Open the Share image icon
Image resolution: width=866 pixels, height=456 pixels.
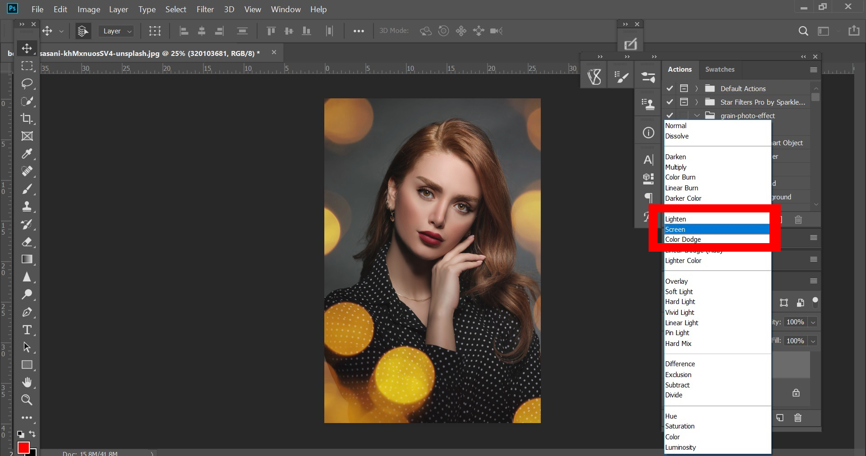854,31
